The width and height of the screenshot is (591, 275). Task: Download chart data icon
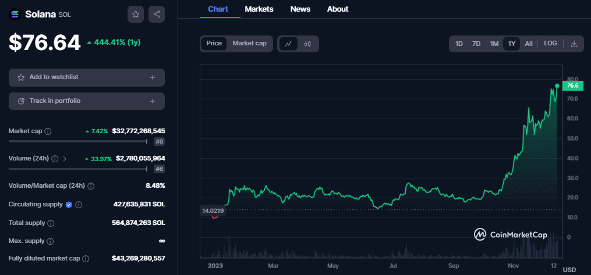click(574, 44)
